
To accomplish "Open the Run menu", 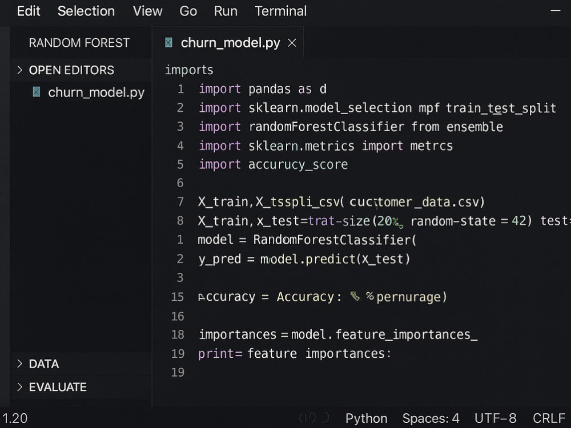I will (x=226, y=11).
